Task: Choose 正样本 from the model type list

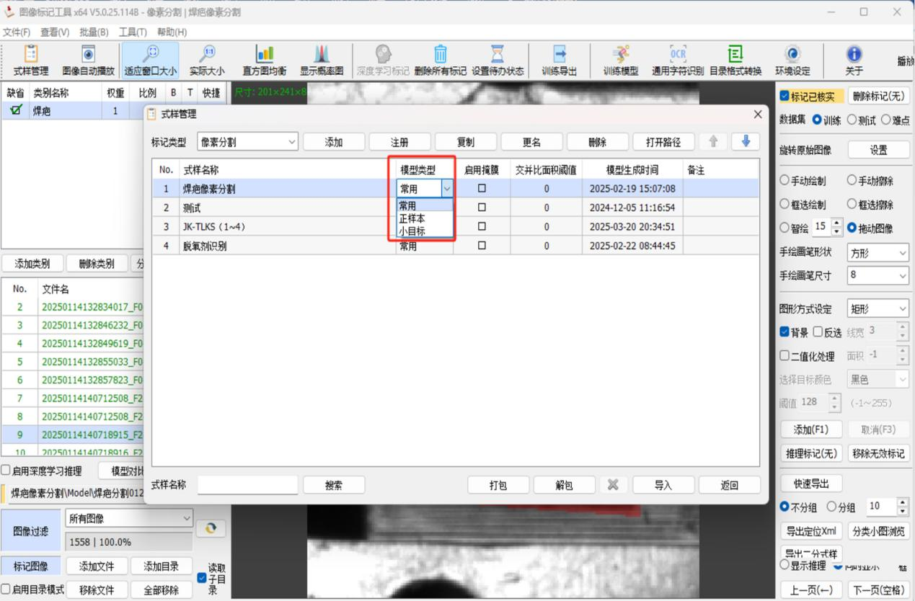Action: pos(425,218)
